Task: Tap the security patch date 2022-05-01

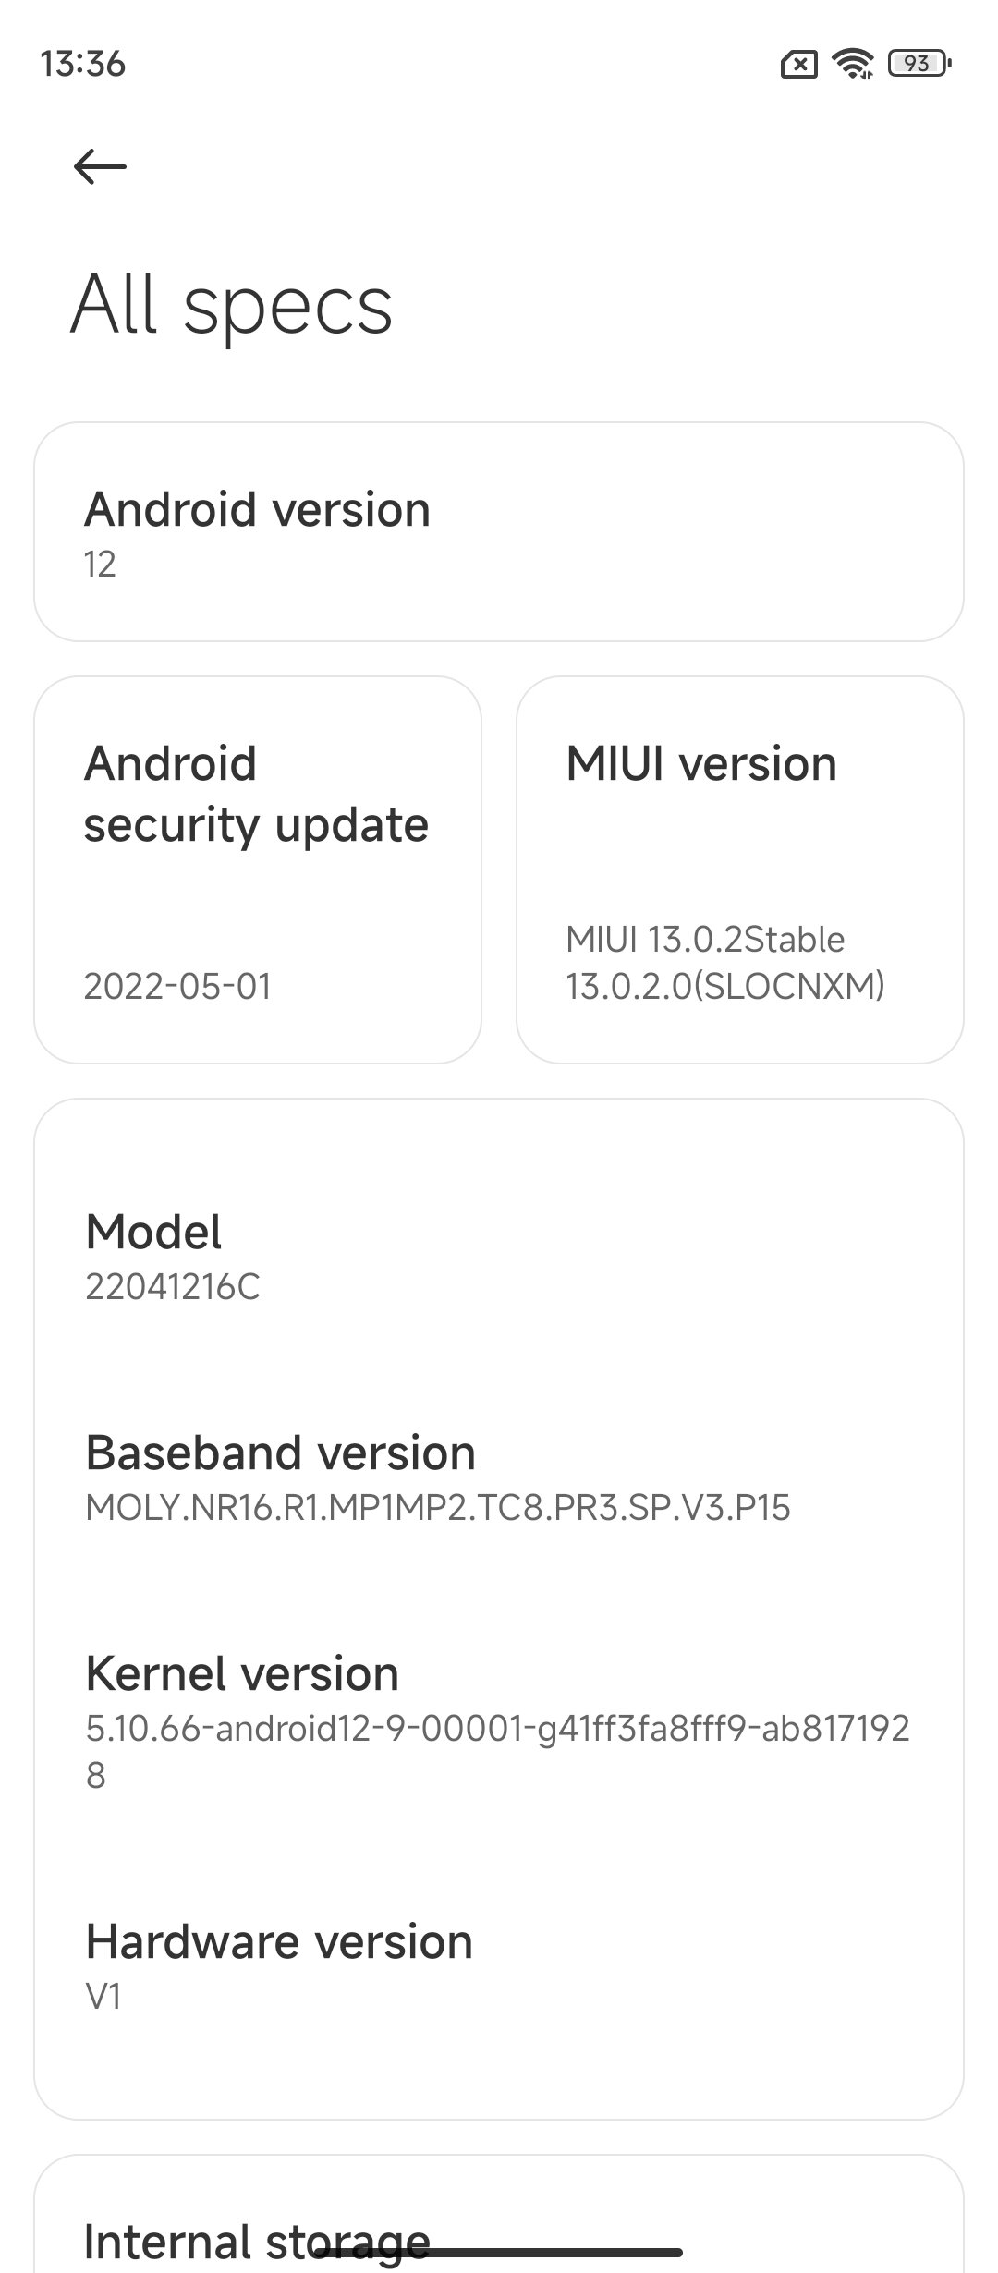Action: pos(177,986)
